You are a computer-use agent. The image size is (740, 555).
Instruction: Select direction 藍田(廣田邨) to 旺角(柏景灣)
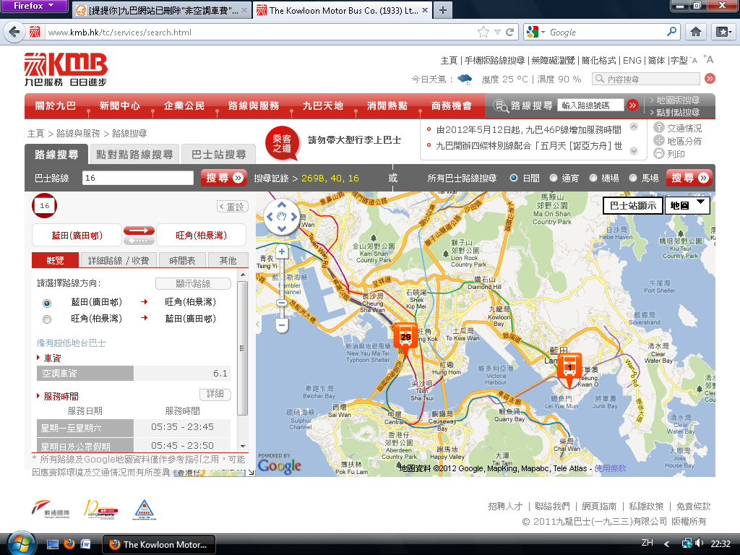click(47, 303)
